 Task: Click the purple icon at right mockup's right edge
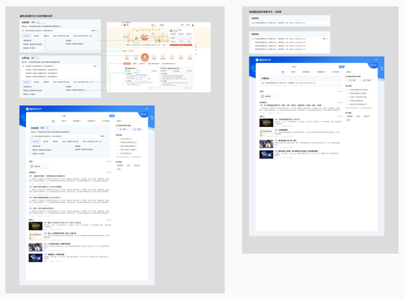[382, 69]
